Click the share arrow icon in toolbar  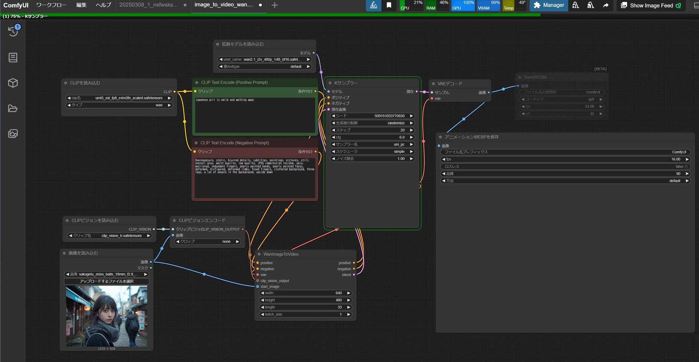[605, 5]
